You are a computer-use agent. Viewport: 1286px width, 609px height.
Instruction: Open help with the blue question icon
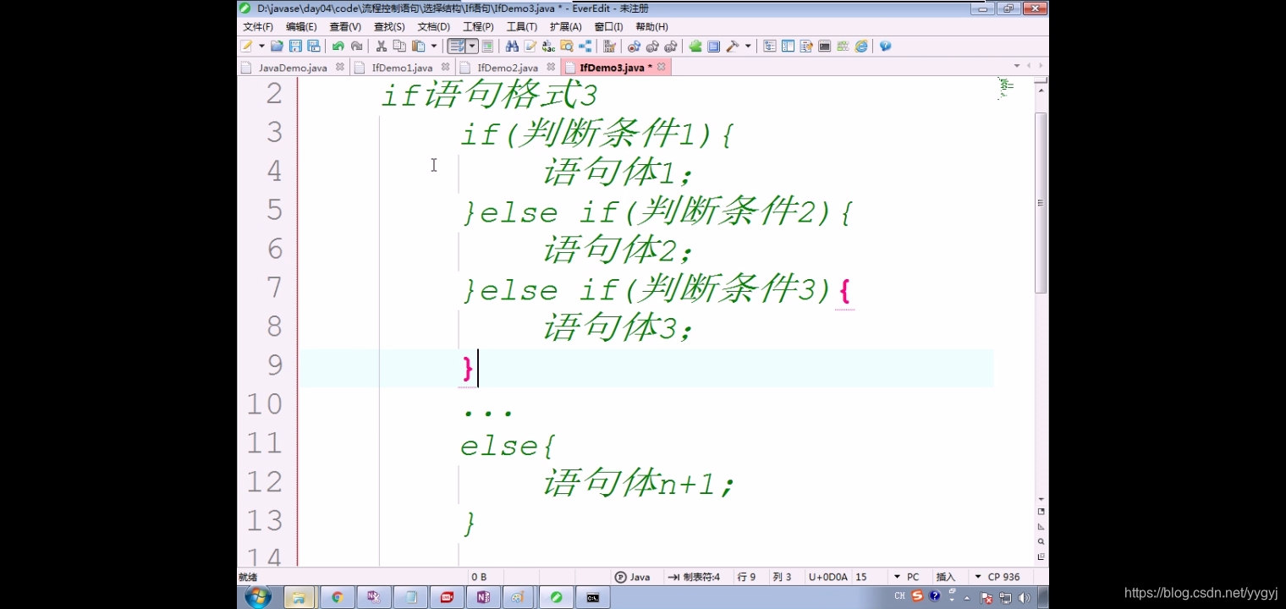885,47
